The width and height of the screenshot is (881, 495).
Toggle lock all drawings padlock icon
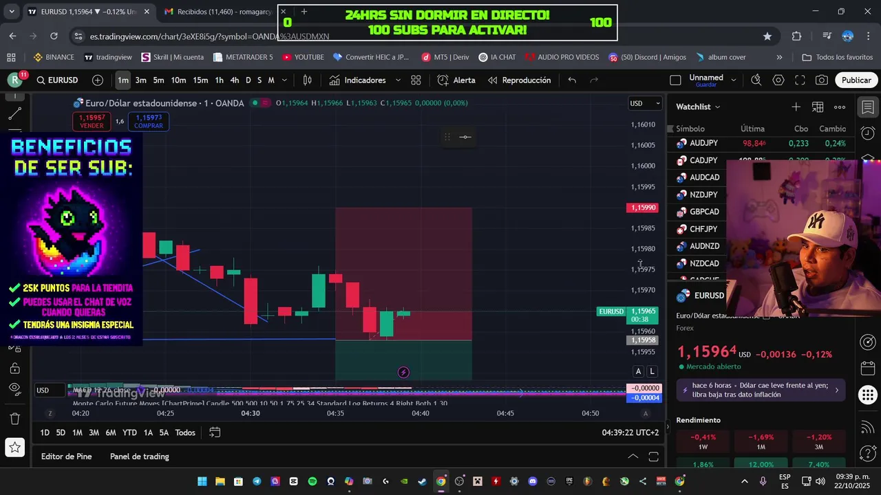(x=15, y=368)
